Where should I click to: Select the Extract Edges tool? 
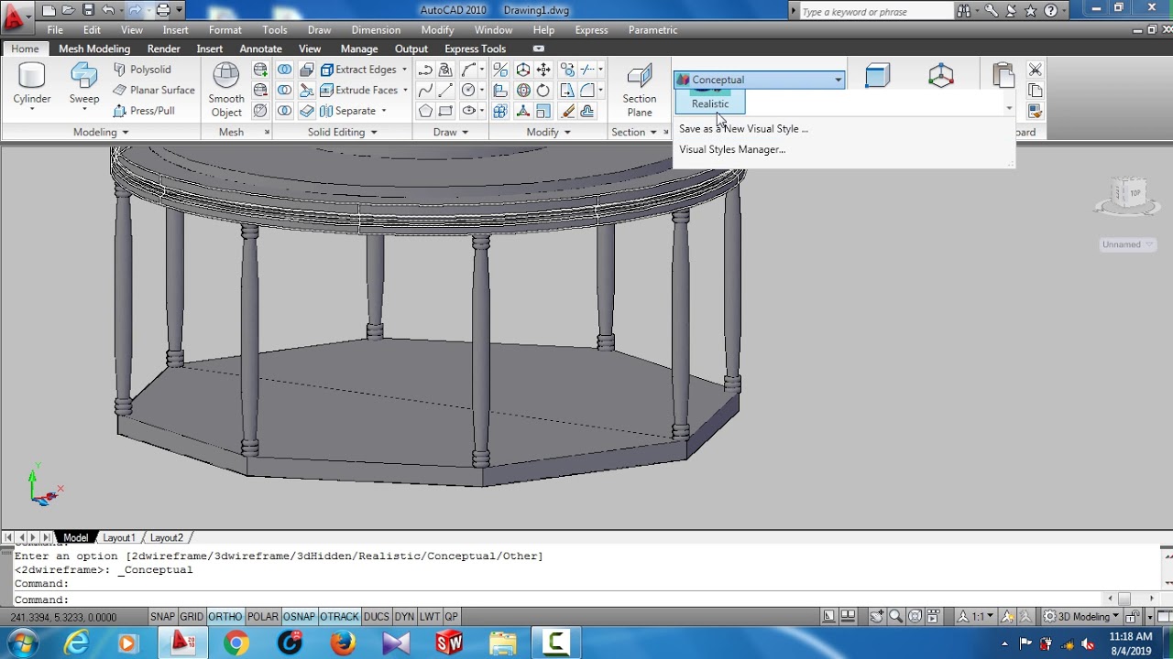[x=357, y=70]
